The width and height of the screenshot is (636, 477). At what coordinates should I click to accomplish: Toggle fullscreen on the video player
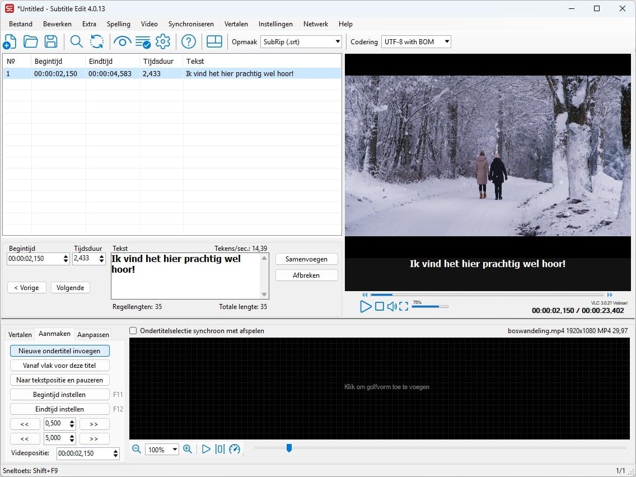(x=404, y=306)
